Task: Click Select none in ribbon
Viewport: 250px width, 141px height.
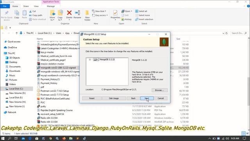Action: (x=143, y=15)
